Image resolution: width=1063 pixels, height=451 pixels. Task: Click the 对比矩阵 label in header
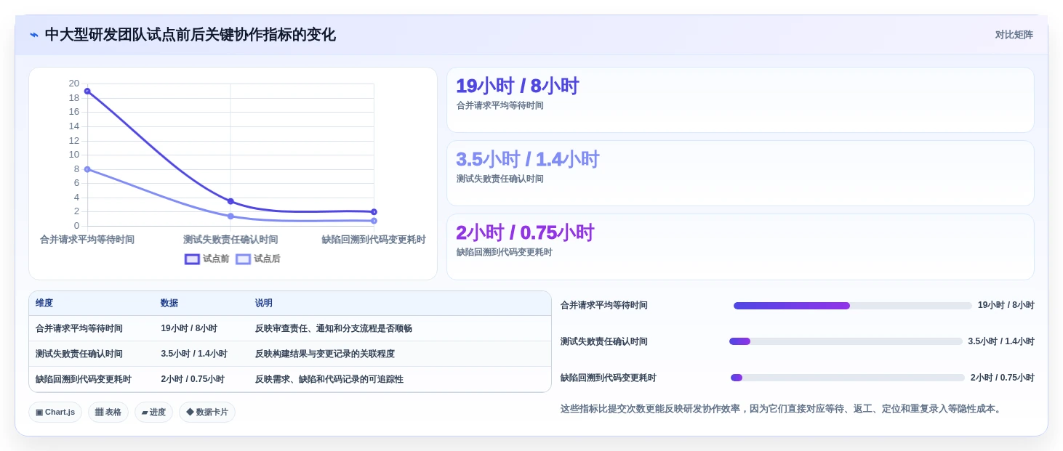click(x=1014, y=35)
